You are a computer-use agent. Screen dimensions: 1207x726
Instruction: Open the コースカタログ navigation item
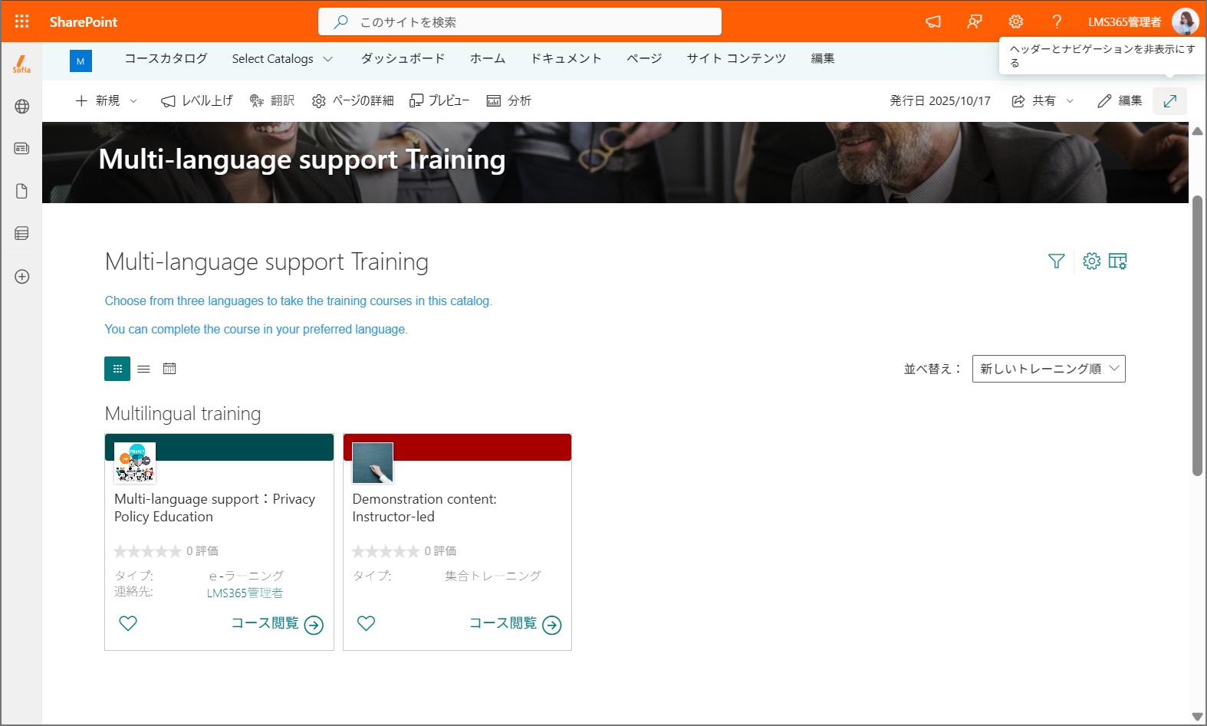tap(166, 58)
